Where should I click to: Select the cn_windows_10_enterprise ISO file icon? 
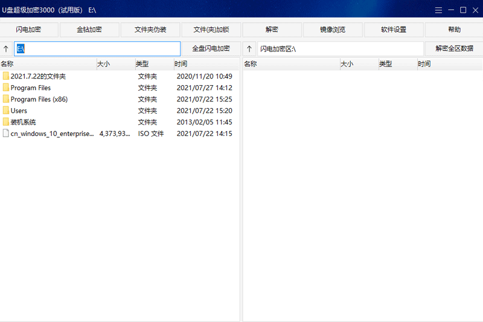tap(6, 134)
